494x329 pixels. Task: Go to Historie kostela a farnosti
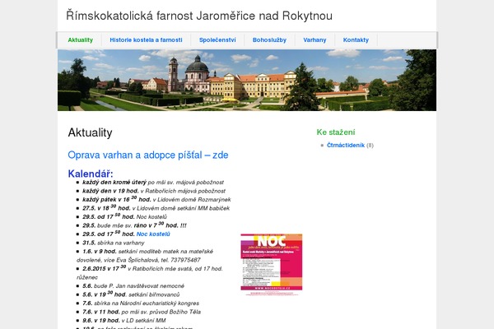[146, 40]
